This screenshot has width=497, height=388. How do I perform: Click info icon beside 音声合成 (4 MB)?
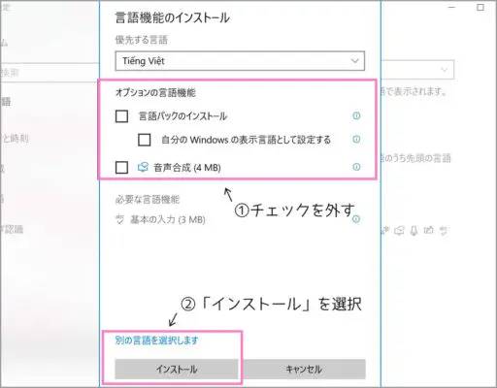356,167
